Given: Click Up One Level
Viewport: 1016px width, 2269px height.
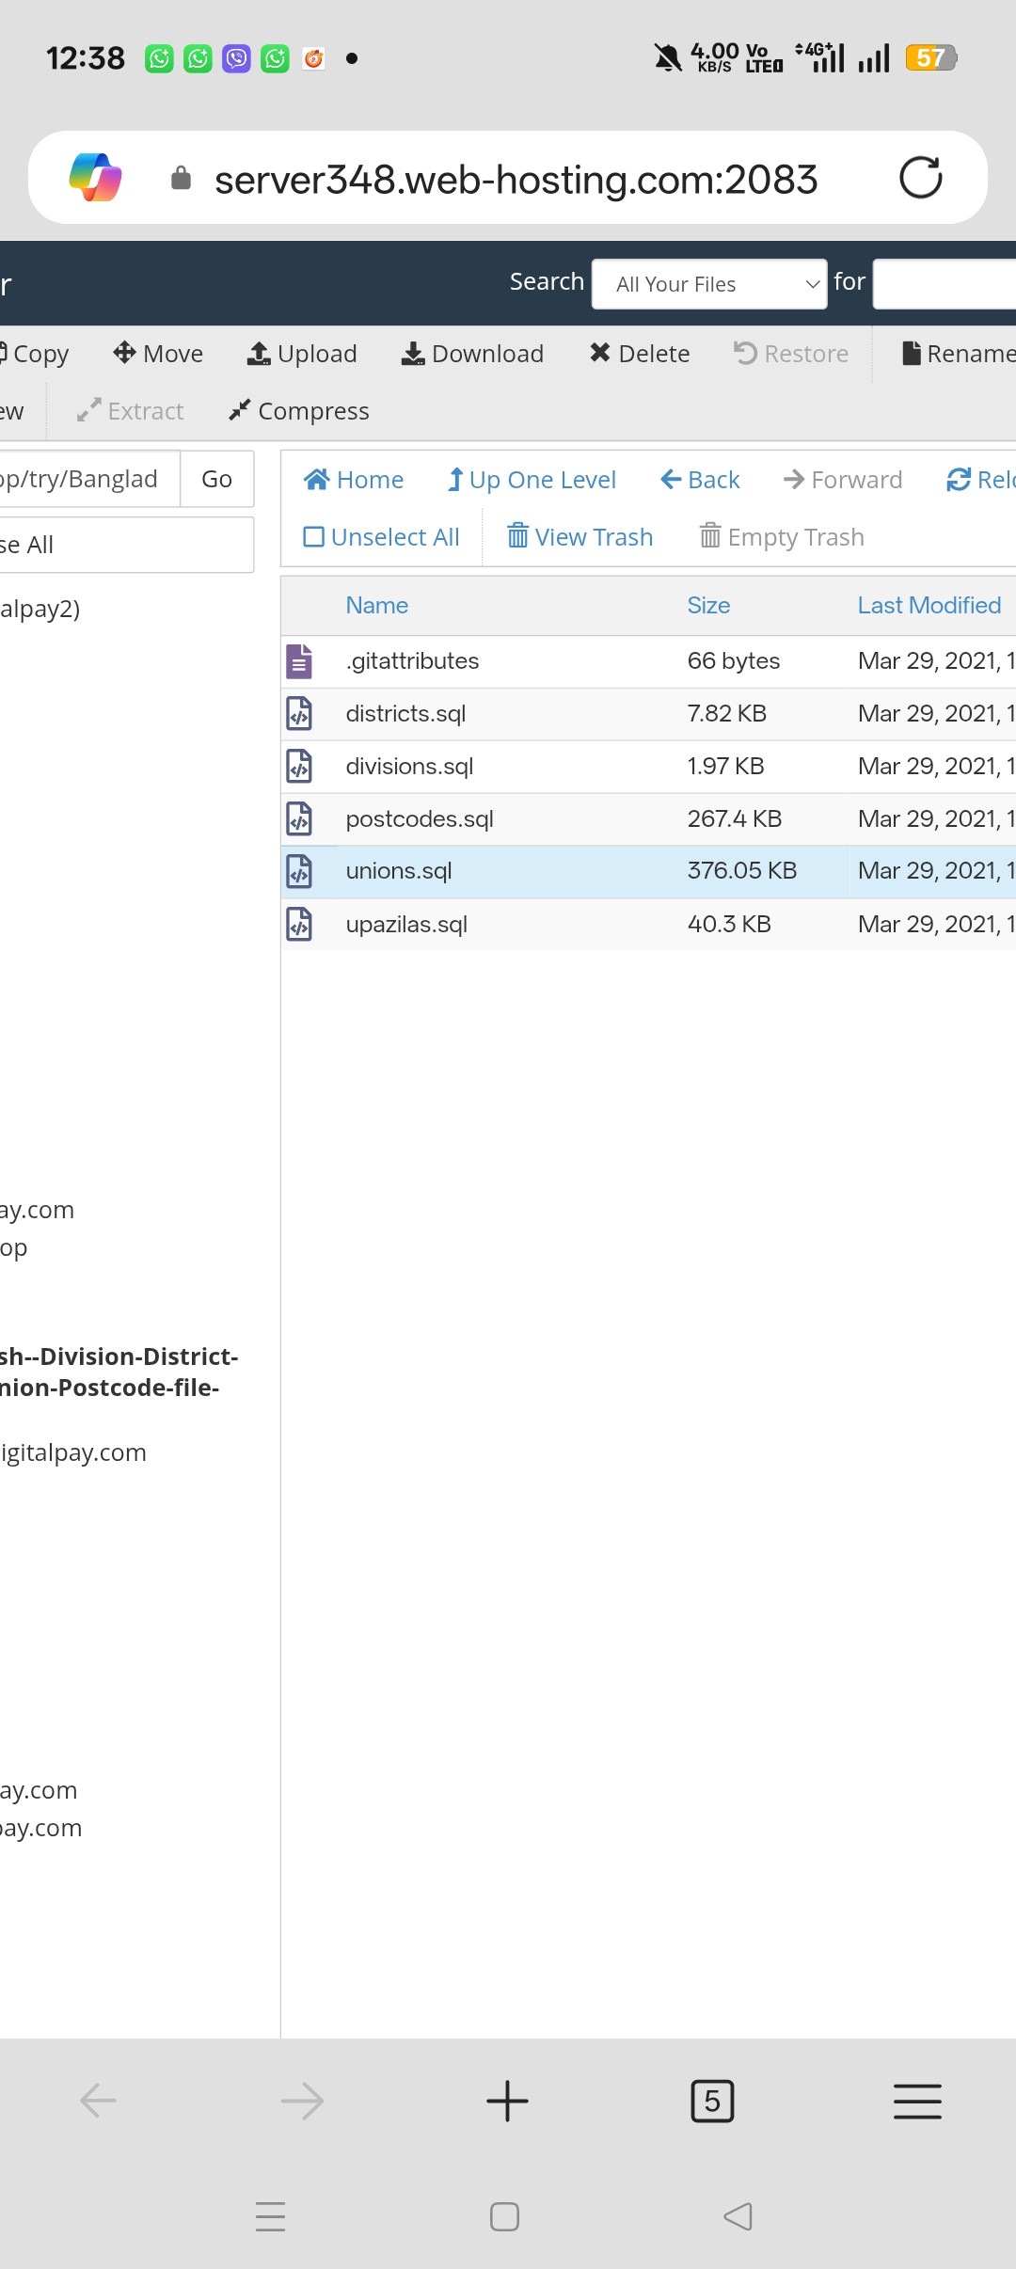Looking at the screenshot, I should pos(532,480).
